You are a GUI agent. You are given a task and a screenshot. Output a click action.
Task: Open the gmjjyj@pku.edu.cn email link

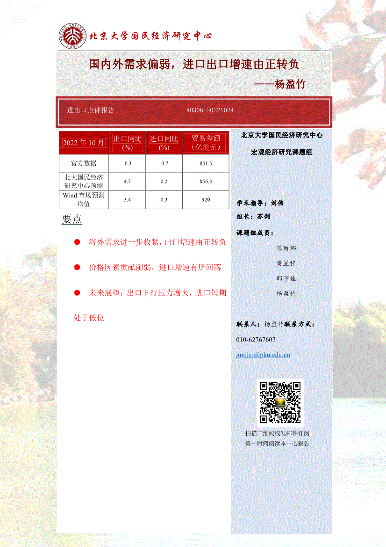[x=263, y=355]
